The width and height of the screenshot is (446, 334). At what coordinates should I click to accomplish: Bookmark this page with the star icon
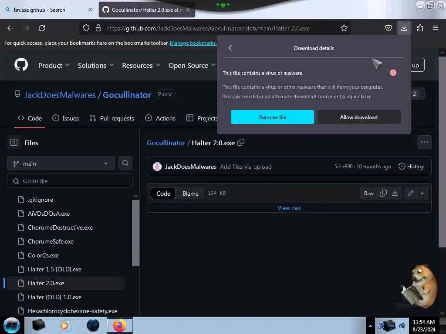point(344,28)
